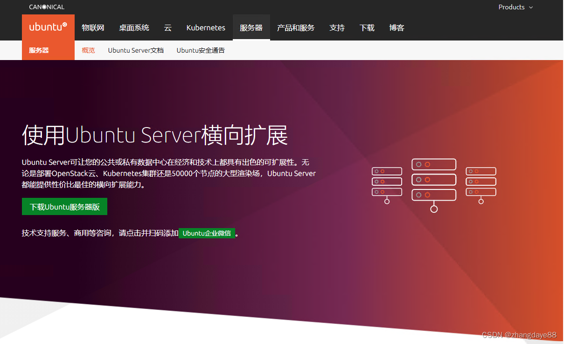This screenshot has width=564, height=344.
Task: Click the Ubuntu企业微信 green button
Action: [207, 233]
